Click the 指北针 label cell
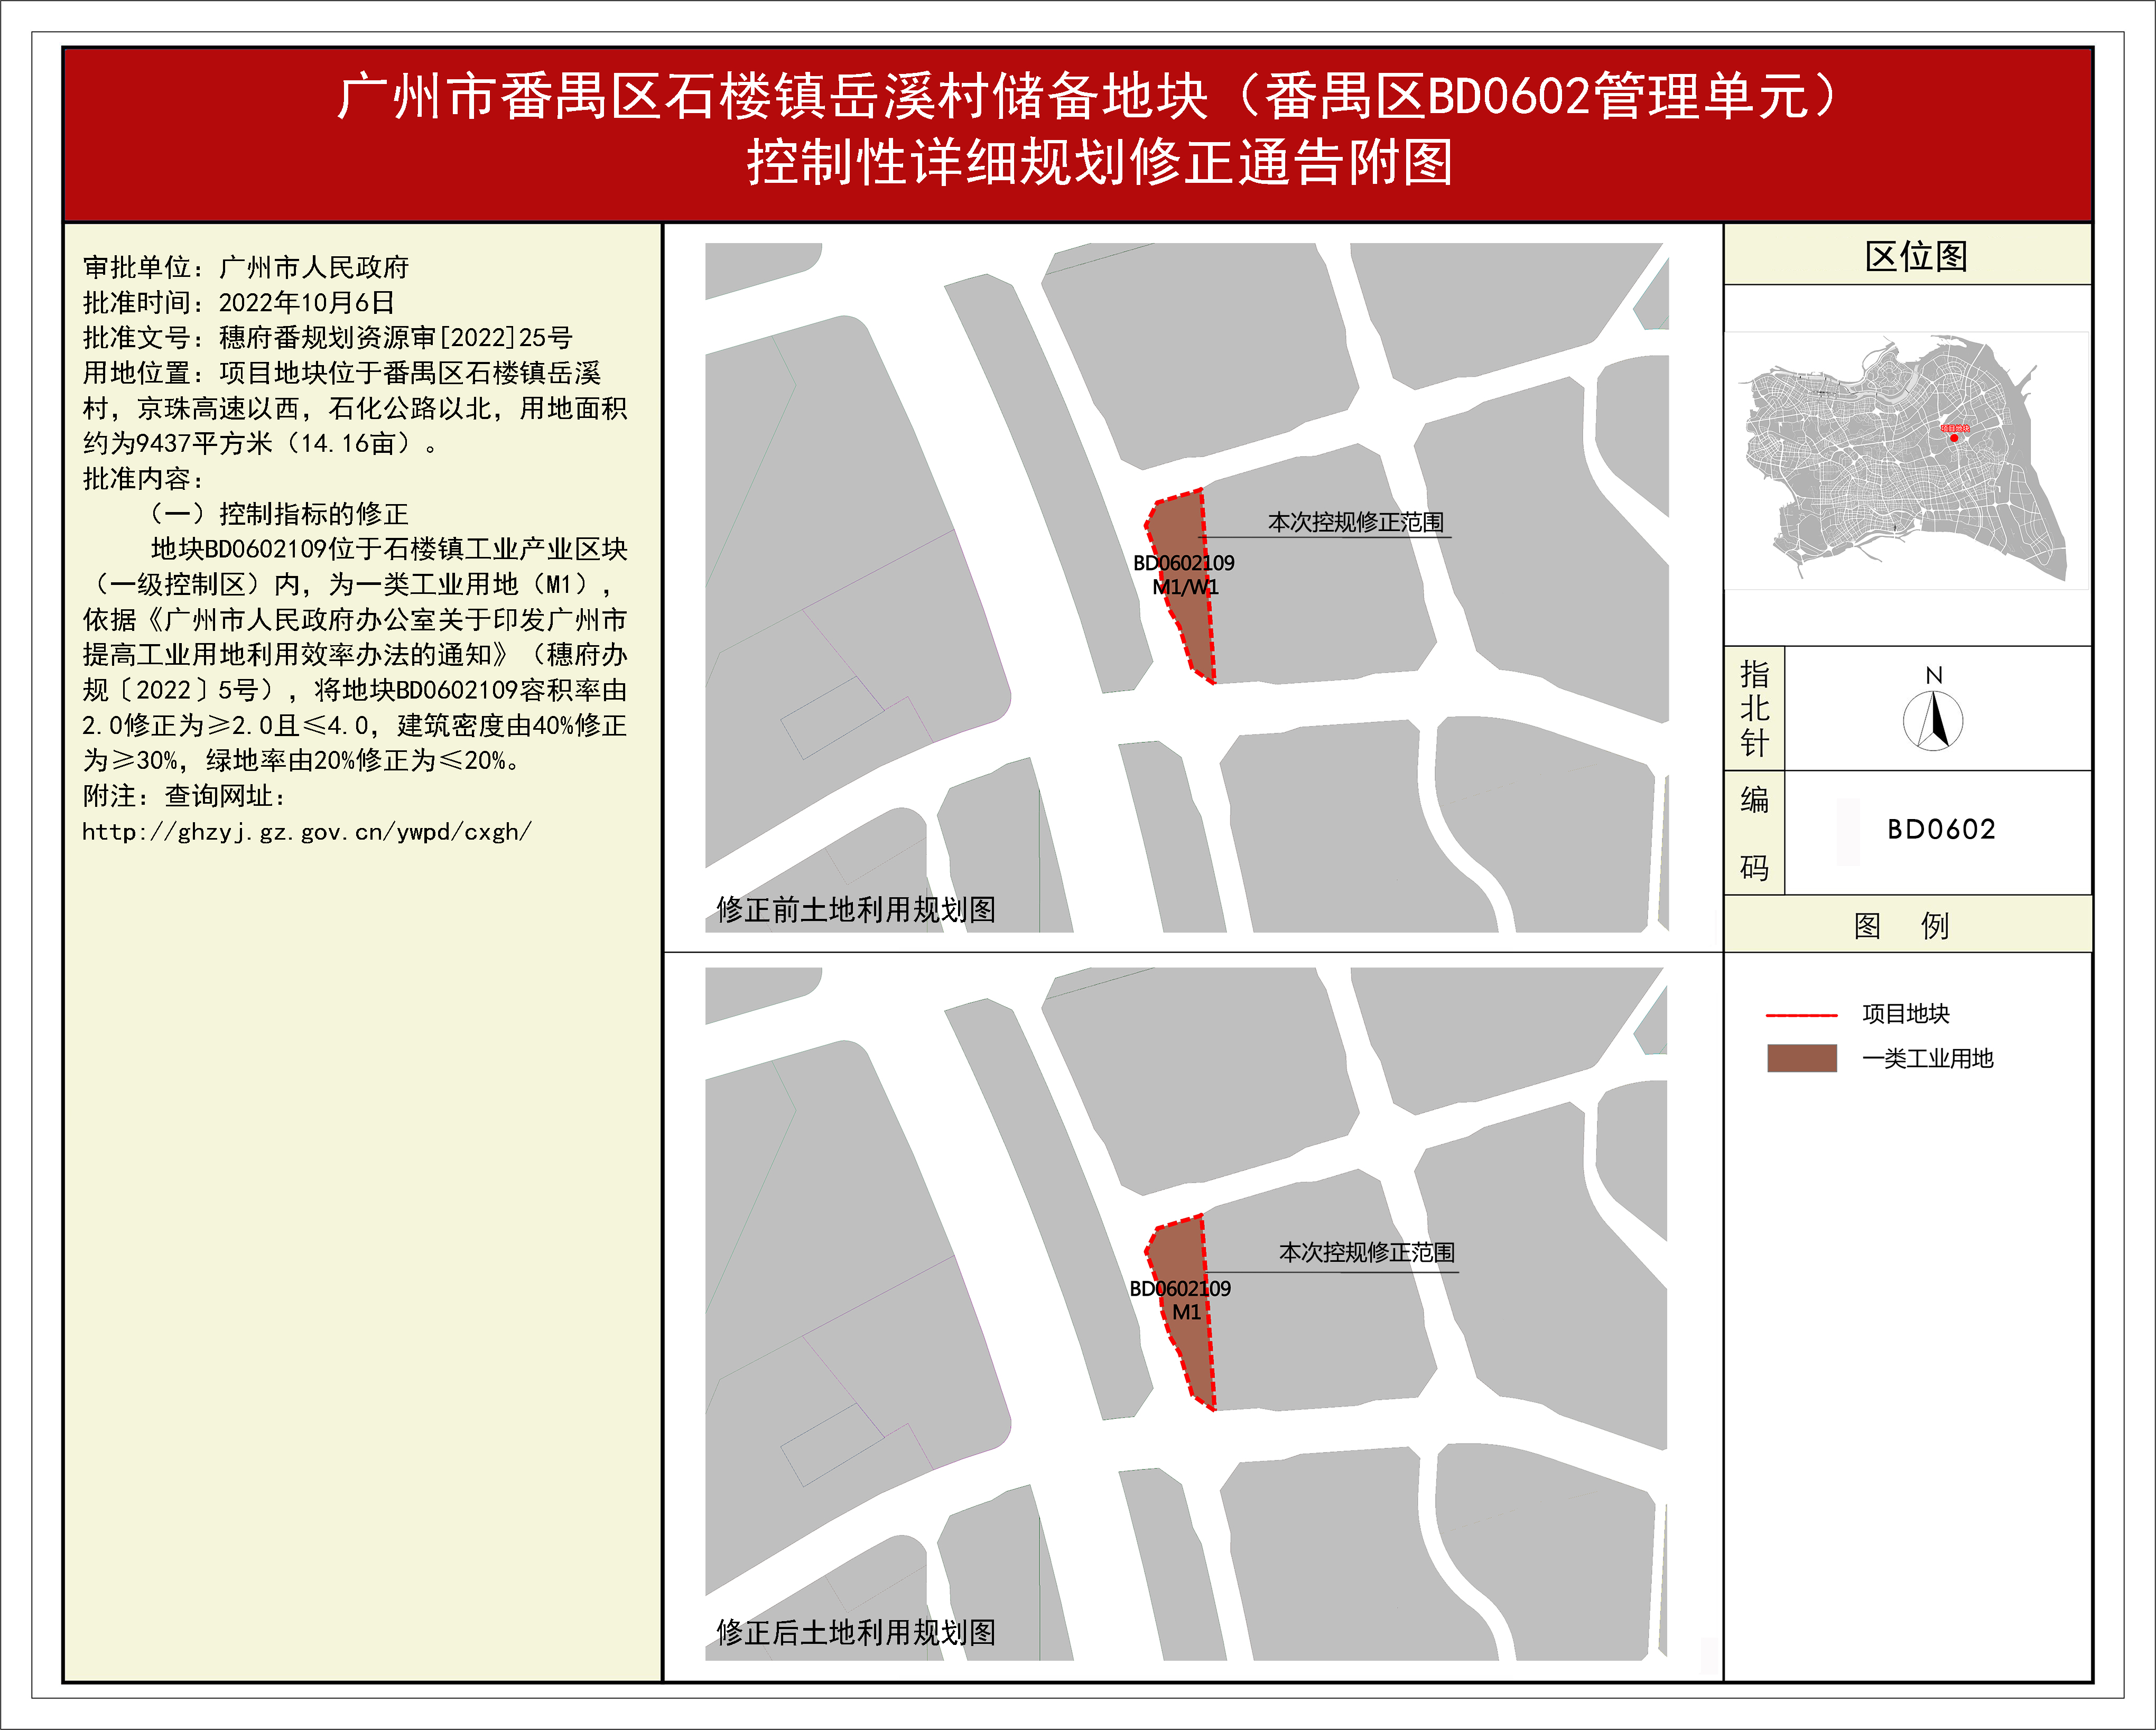The image size is (2156, 1730). click(1754, 708)
